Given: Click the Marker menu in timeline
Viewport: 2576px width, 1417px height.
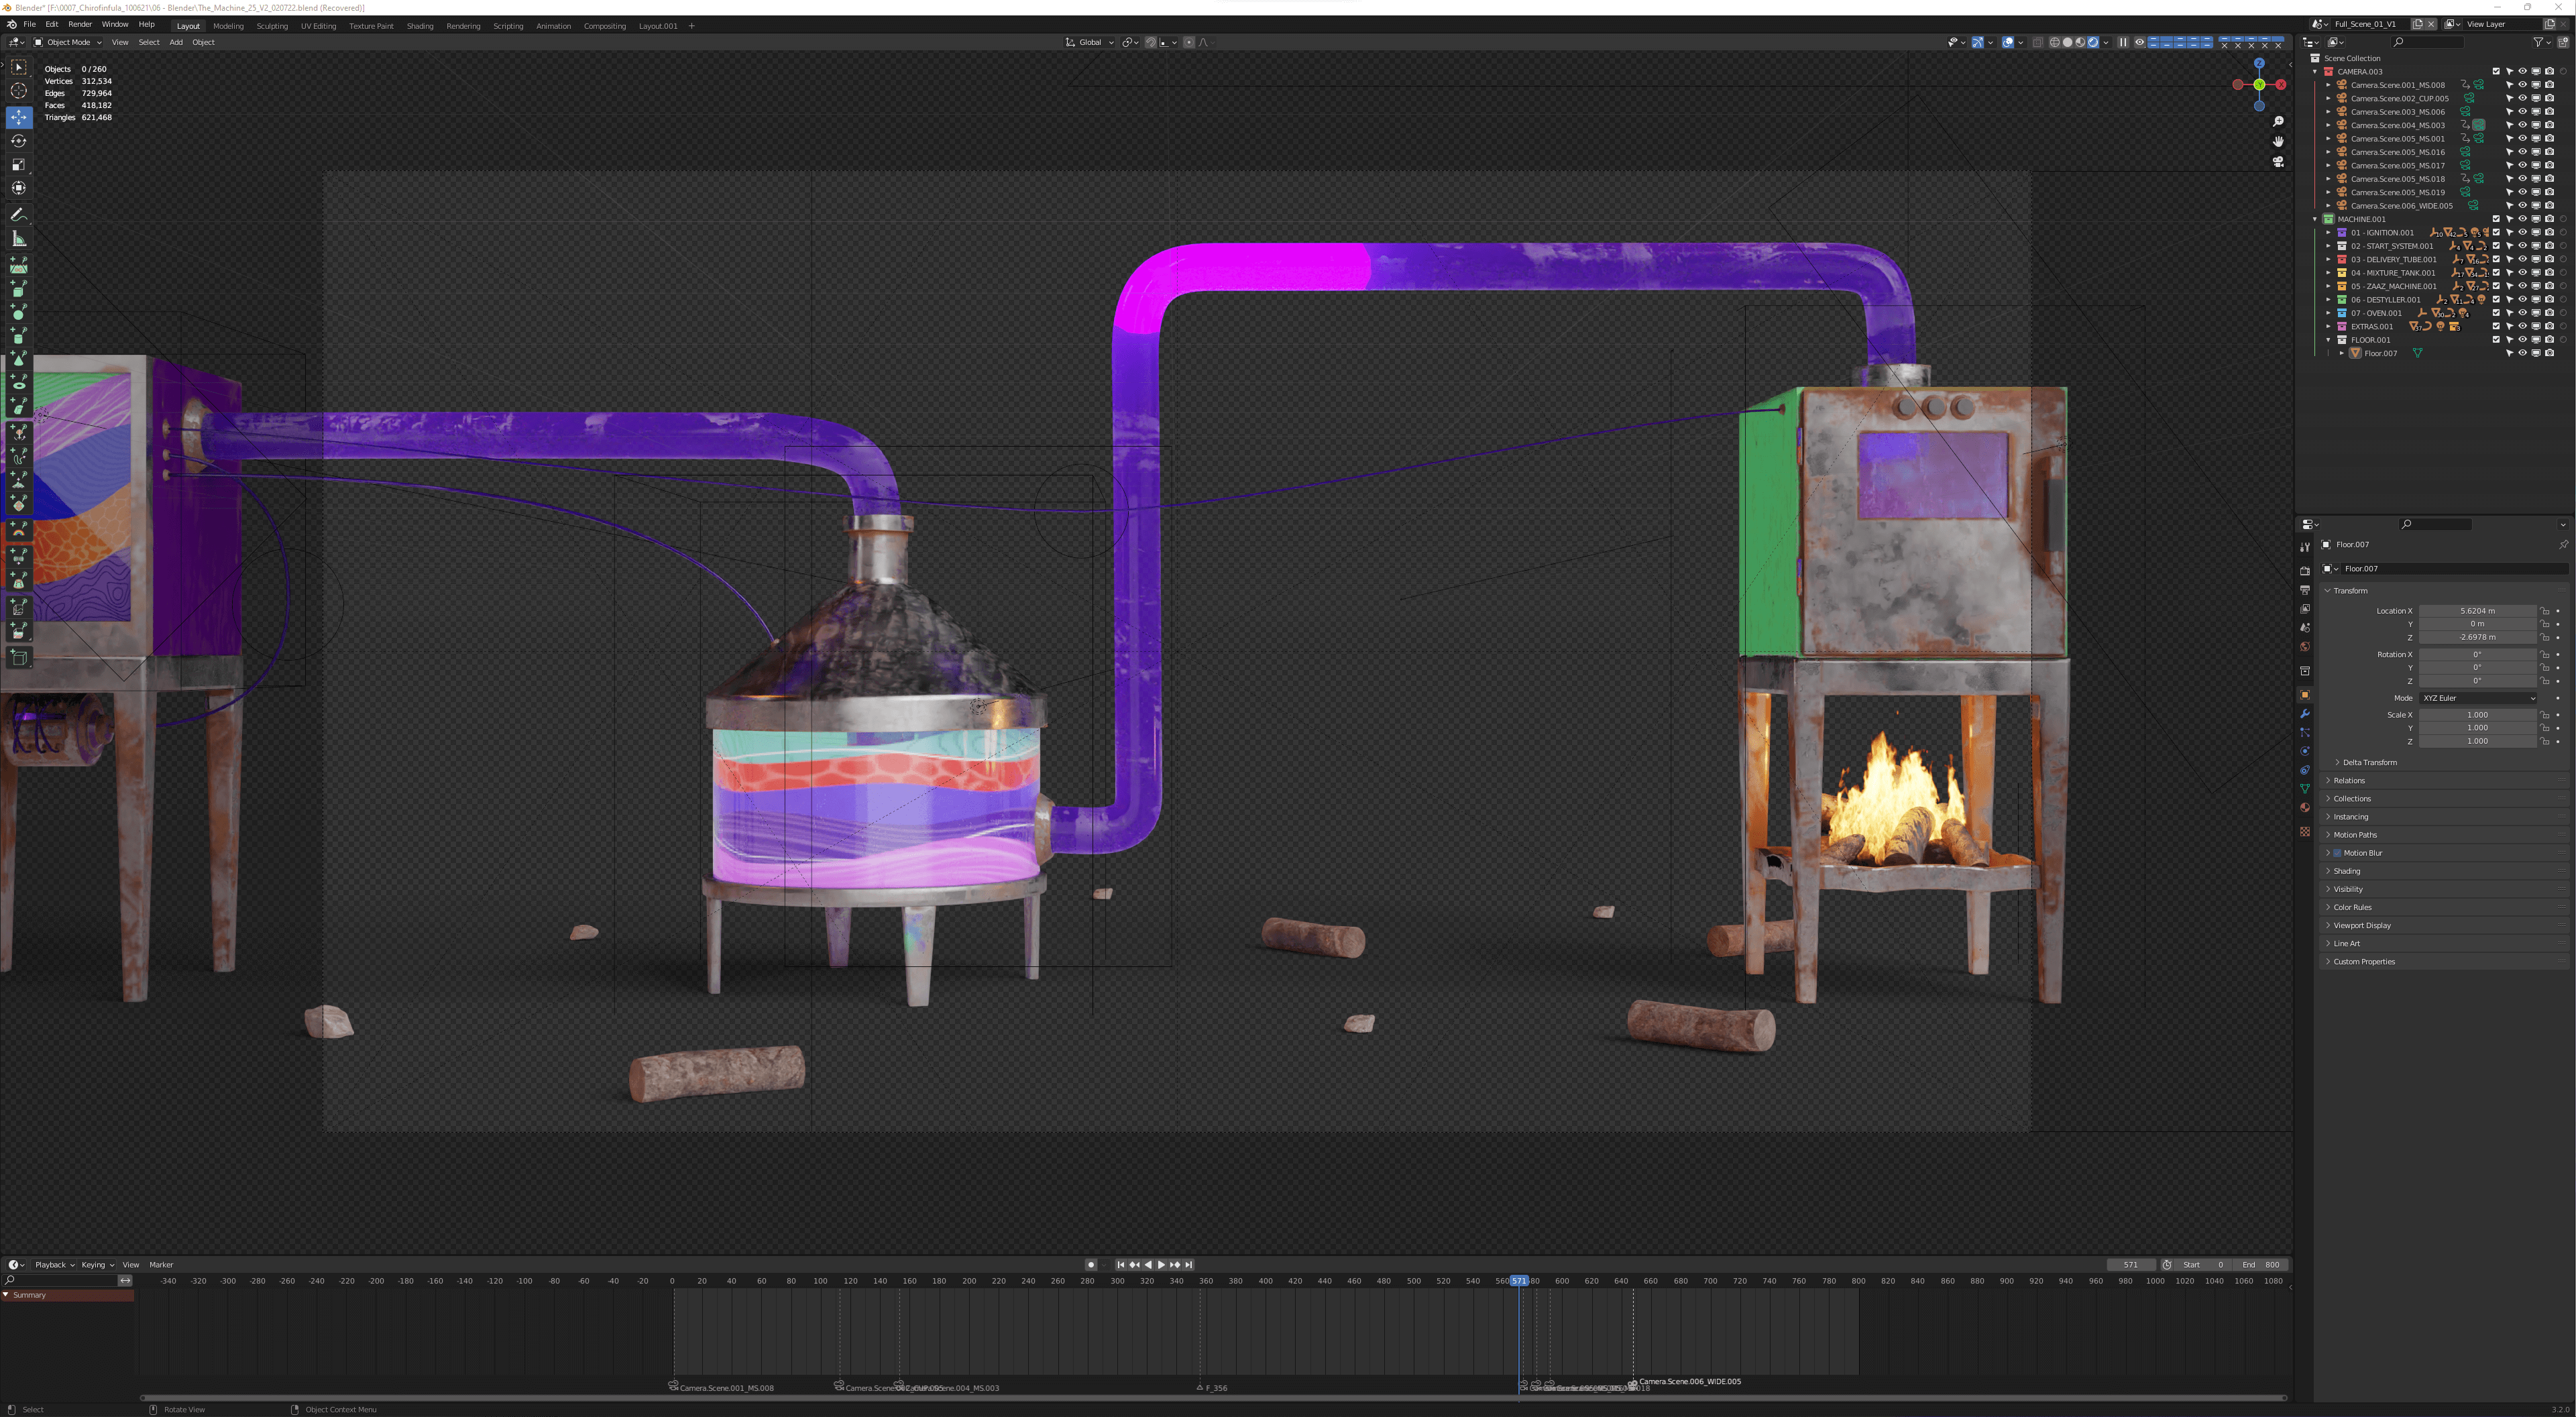Looking at the screenshot, I should pos(161,1265).
